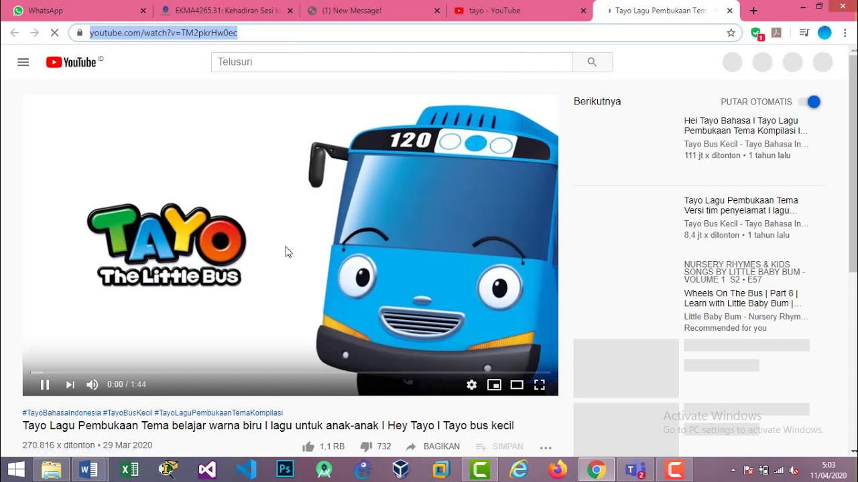Image resolution: width=858 pixels, height=482 pixels.
Task: Open the green shield extension
Action: point(757,33)
